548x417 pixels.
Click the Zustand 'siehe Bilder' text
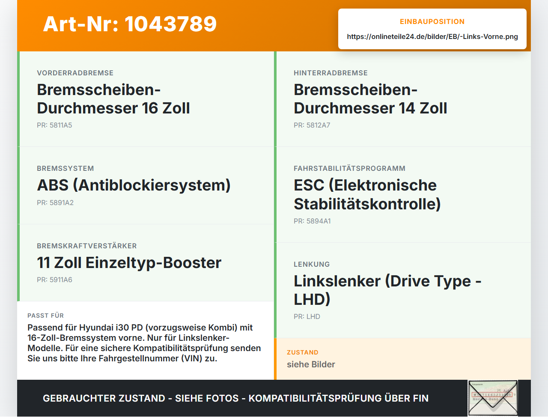coord(311,365)
